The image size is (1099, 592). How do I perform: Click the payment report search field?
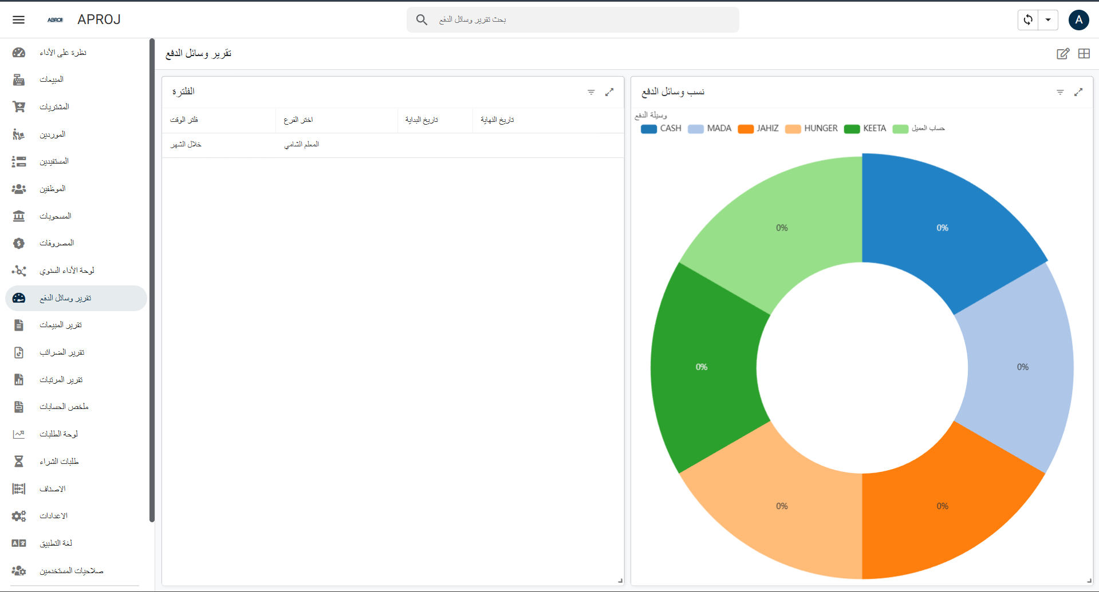pyautogui.click(x=573, y=19)
